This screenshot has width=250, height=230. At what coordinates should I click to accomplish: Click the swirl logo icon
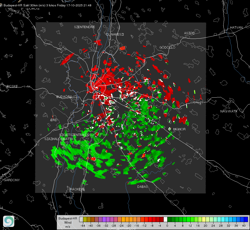pyautogui.click(x=9, y=221)
